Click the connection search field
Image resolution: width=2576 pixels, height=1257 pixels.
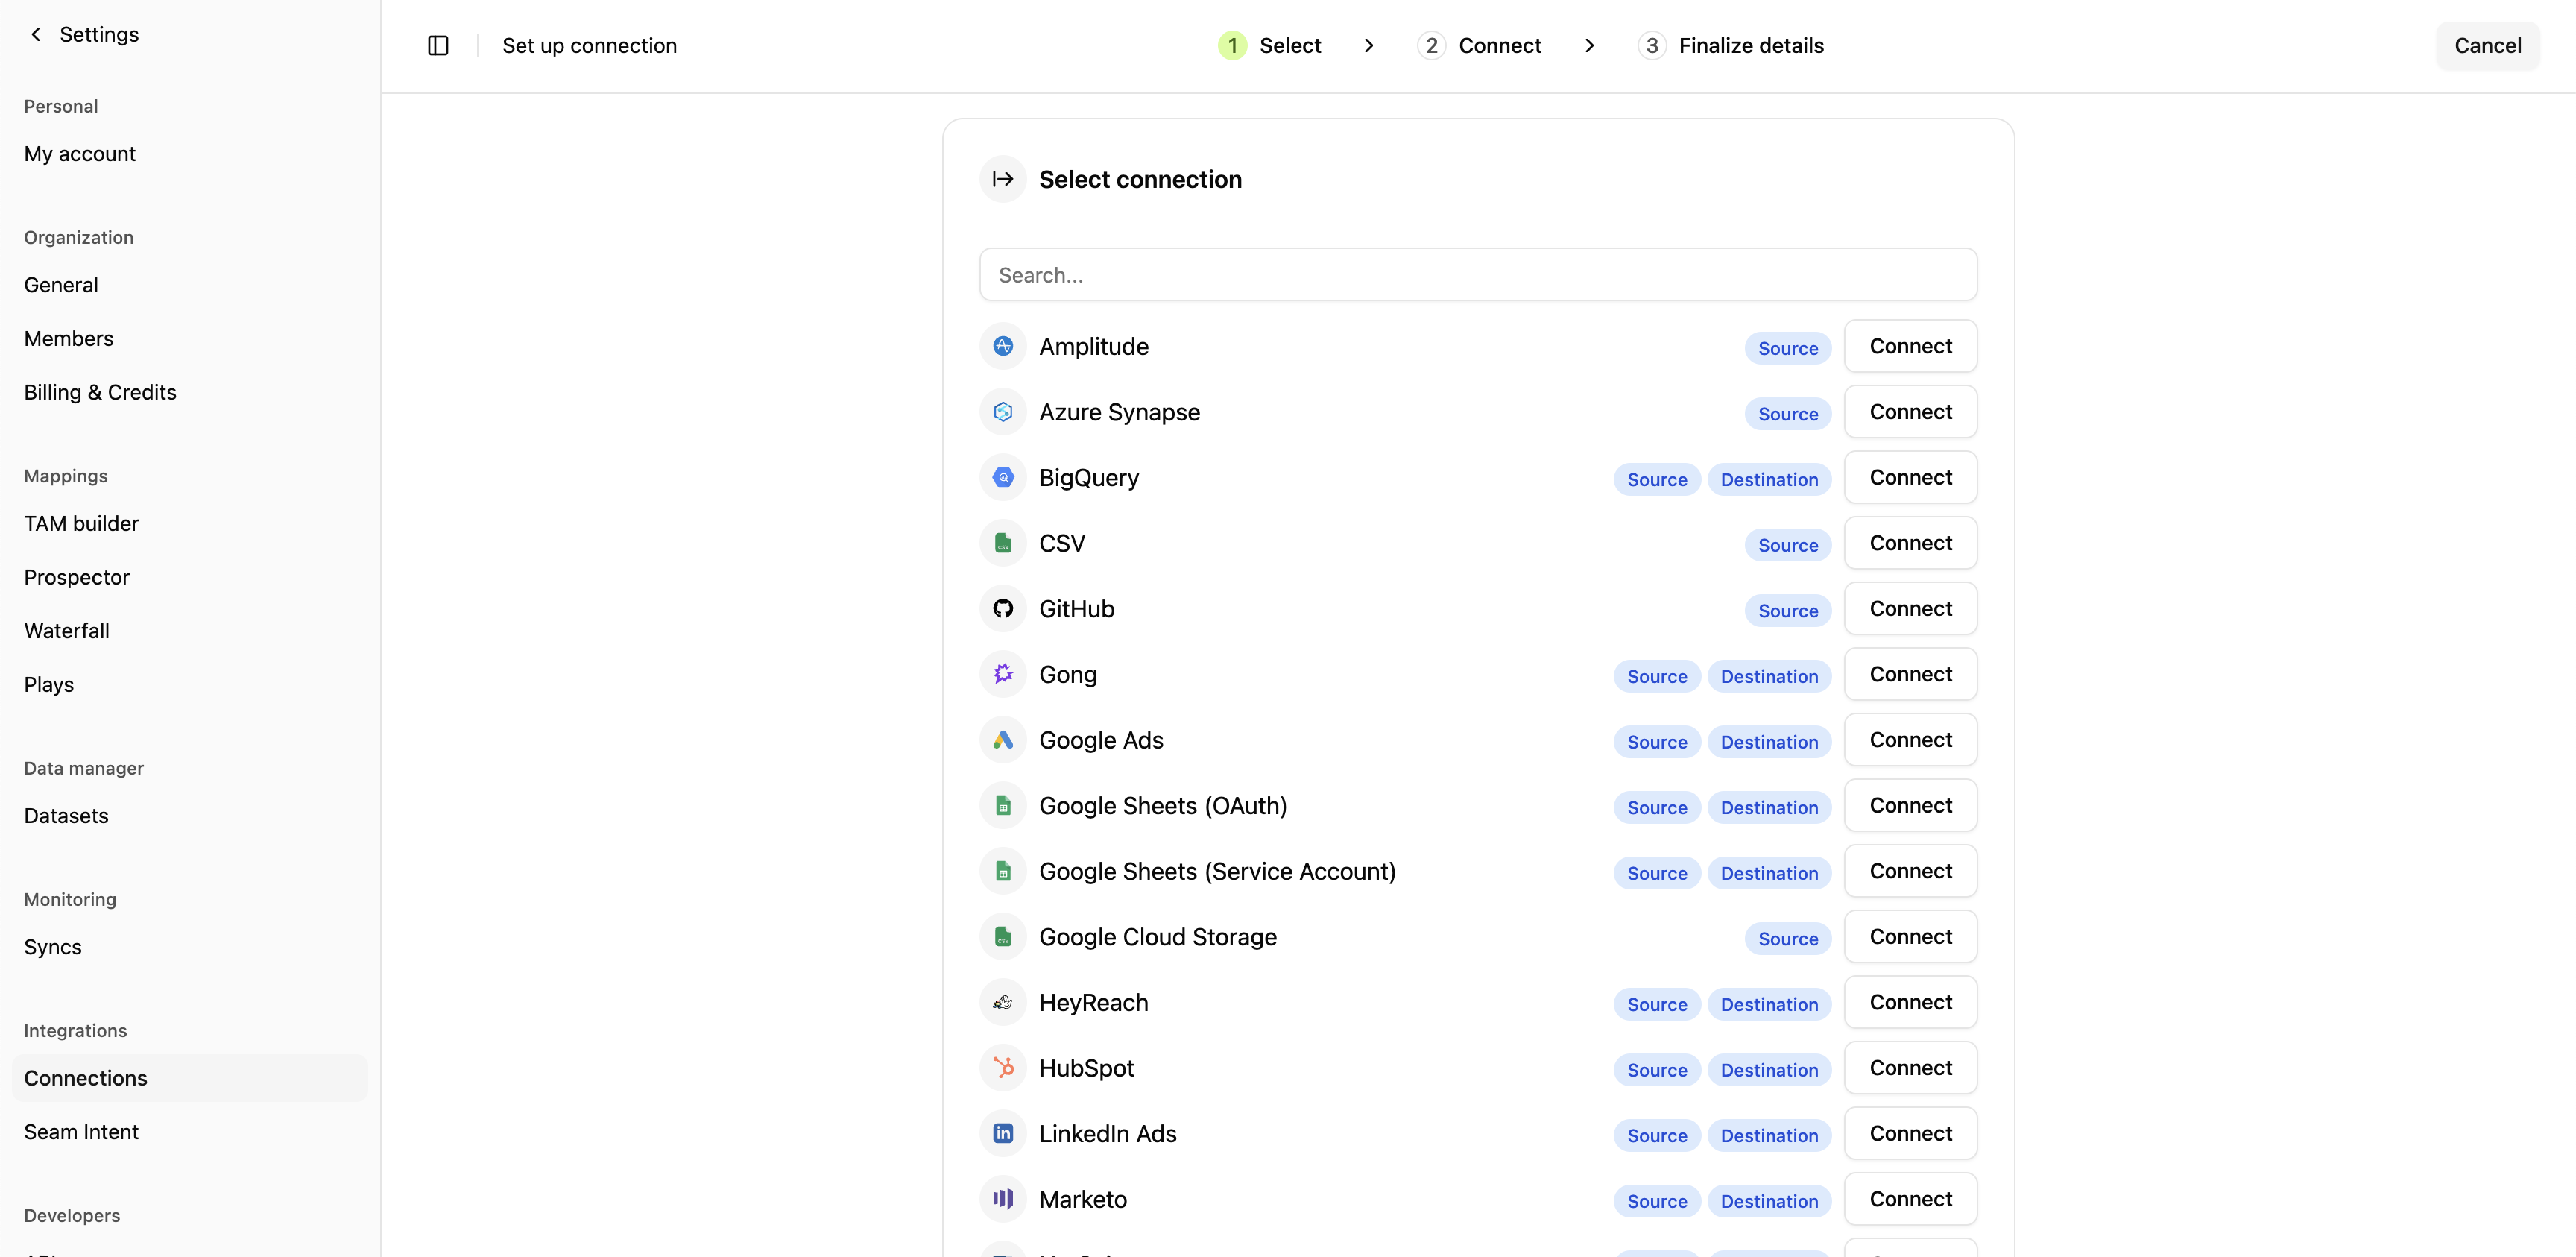click(x=1477, y=274)
